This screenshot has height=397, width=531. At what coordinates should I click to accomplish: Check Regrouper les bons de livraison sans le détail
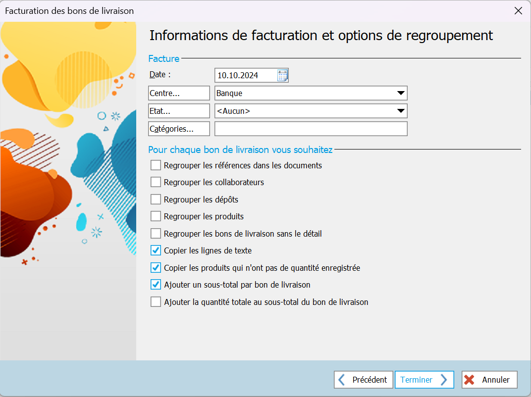(x=156, y=234)
